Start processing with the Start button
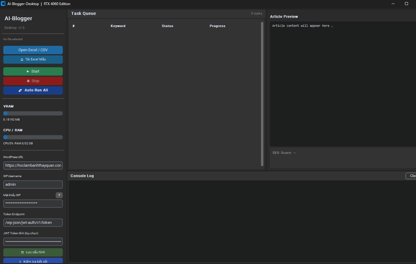Viewport: 416px width, 264px height. [x=33, y=71]
